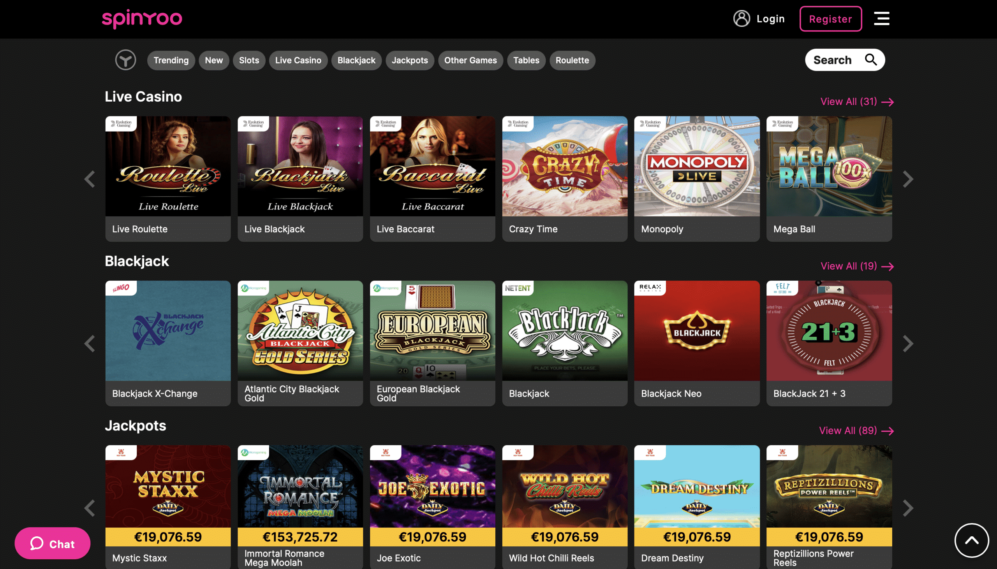Open BlackJack 21 + 3 game
The height and width of the screenshot is (569, 997).
click(829, 343)
